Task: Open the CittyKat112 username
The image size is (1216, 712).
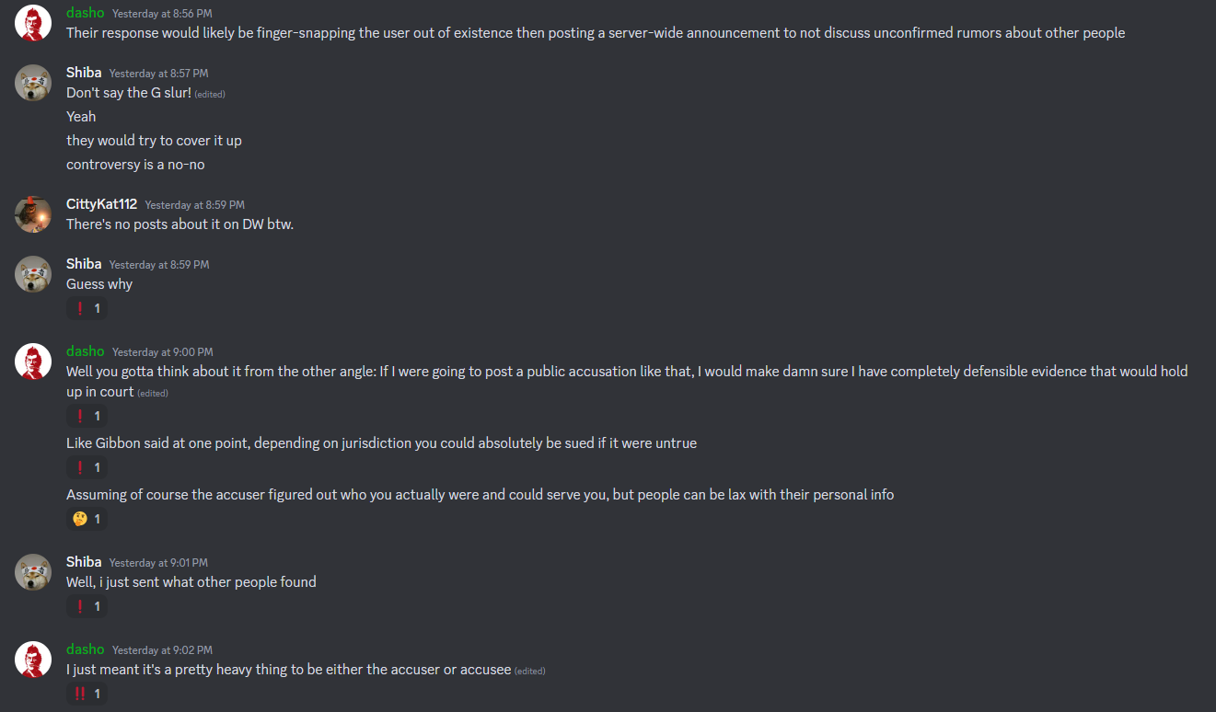Action: (101, 204)
